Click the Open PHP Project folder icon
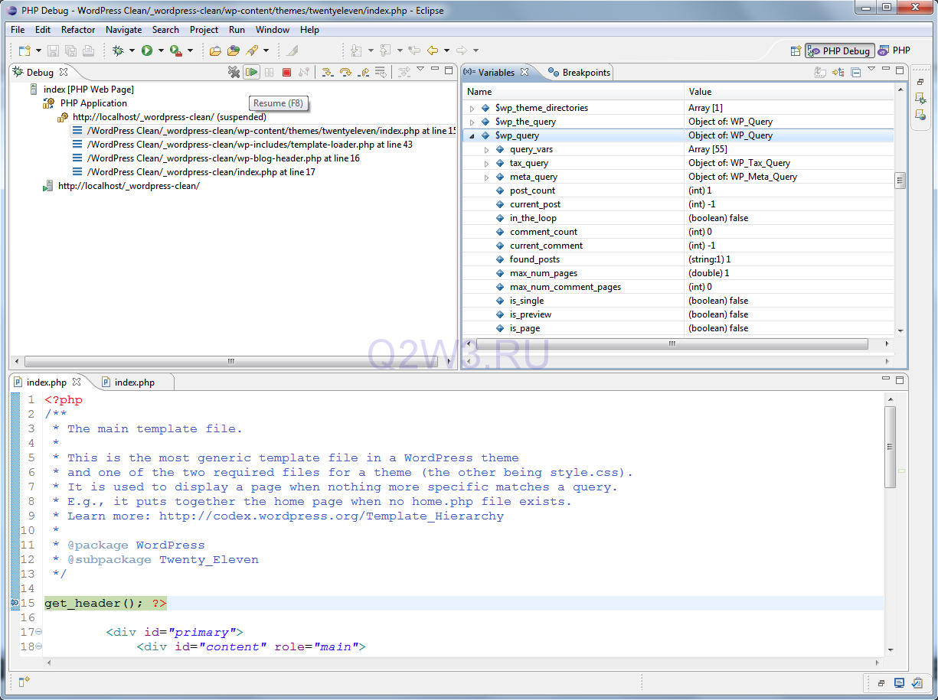Screen dimensions: 938x700 (215, 50)
